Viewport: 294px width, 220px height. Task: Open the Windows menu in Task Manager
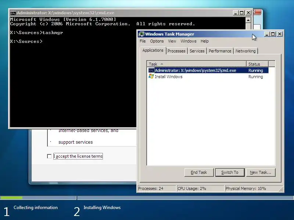pos(189,41)
